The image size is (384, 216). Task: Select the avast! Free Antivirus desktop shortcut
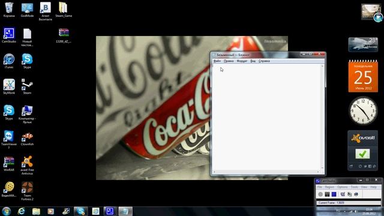pos(27,166)
